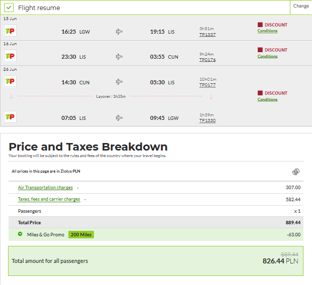This screenshot has width=312, height=285.
Task: Click the 826.44 PLN total amount
Action: click(x=280, y=261)
